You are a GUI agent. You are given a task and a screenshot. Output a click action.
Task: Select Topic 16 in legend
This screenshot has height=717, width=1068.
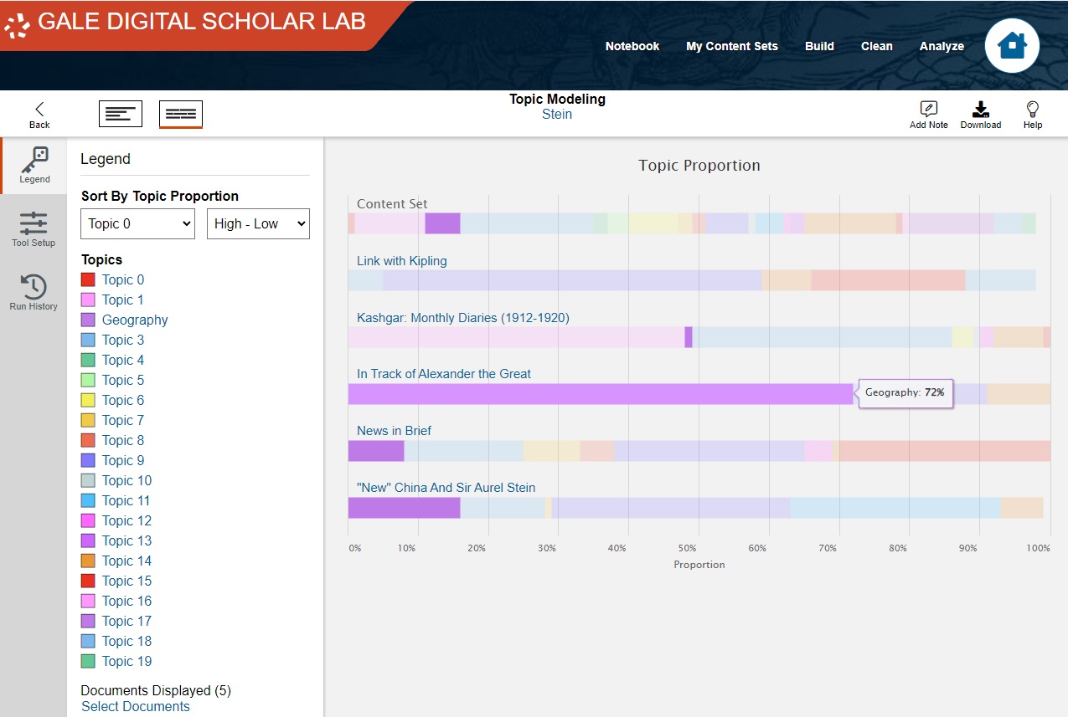127,601
